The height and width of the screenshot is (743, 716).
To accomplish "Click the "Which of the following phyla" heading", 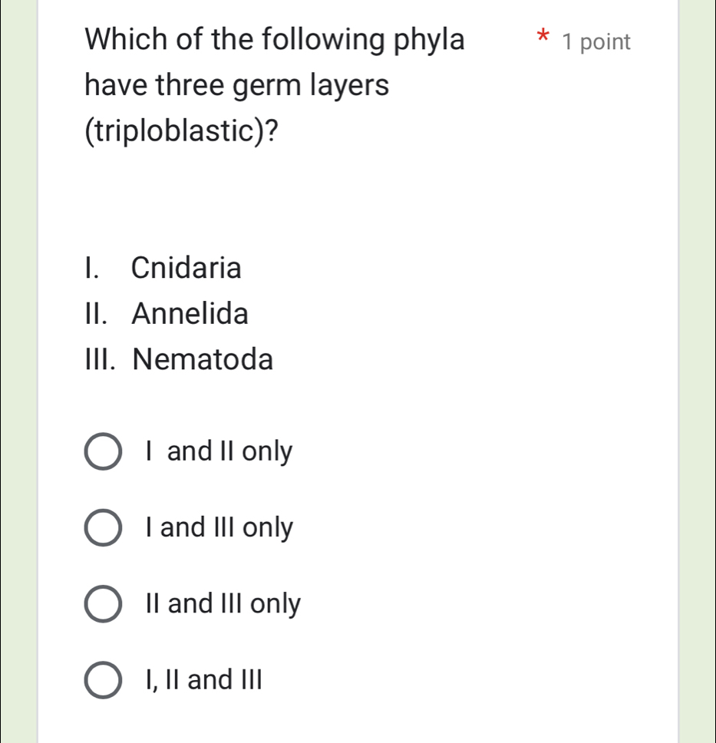I will point(275,40).
